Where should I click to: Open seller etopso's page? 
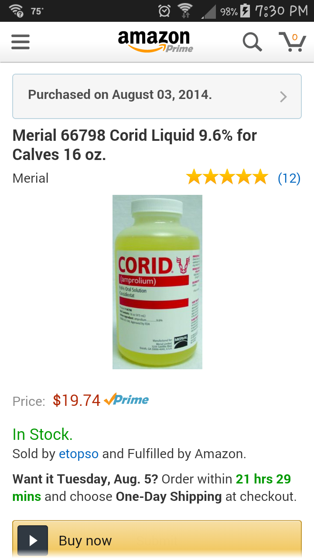click(79, 454)
